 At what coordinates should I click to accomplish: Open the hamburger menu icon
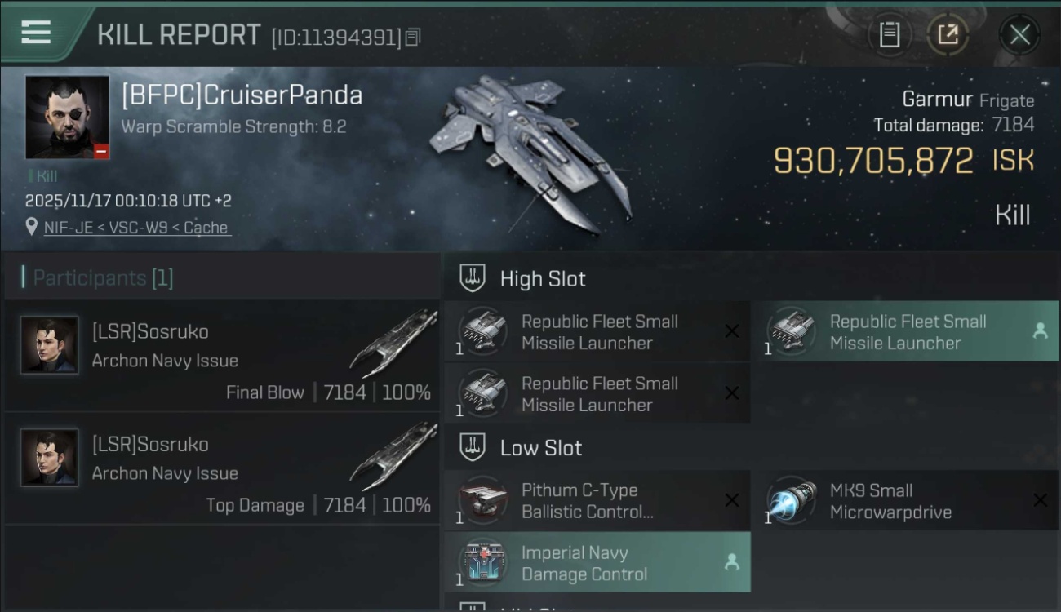[x=36, y=33]
